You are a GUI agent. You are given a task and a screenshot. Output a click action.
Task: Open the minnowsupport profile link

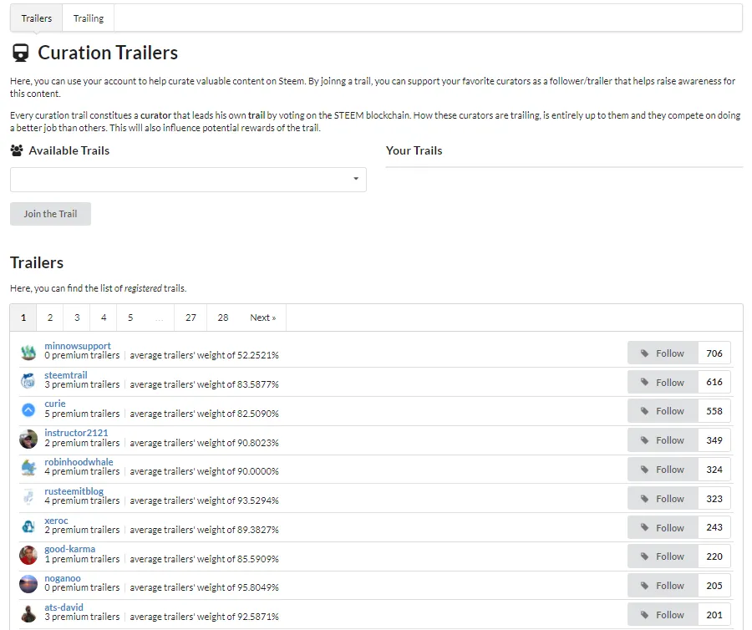pyautogui.click(x=77, y=346)
